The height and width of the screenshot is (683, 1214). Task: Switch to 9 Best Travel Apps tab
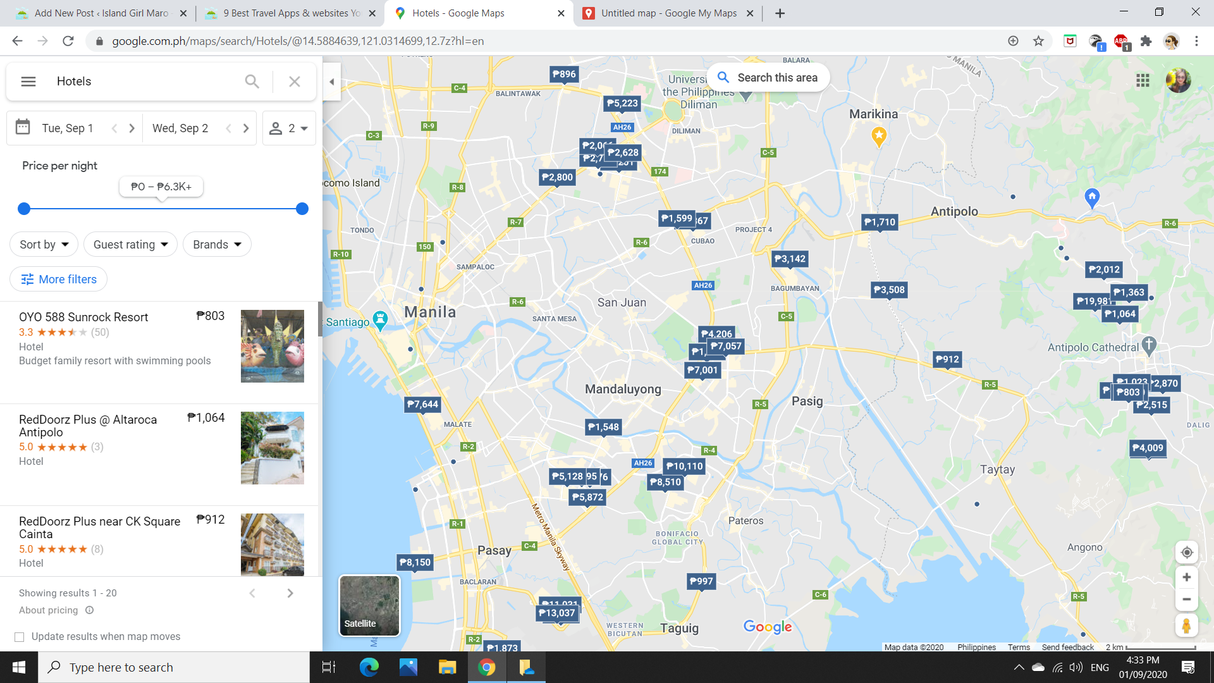290,13
